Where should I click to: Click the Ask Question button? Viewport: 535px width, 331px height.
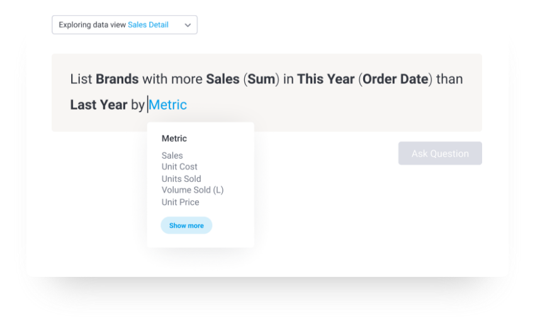(440, 154)
